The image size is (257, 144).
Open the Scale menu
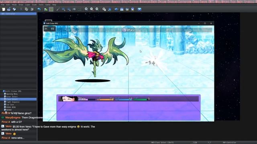(34, 5)
